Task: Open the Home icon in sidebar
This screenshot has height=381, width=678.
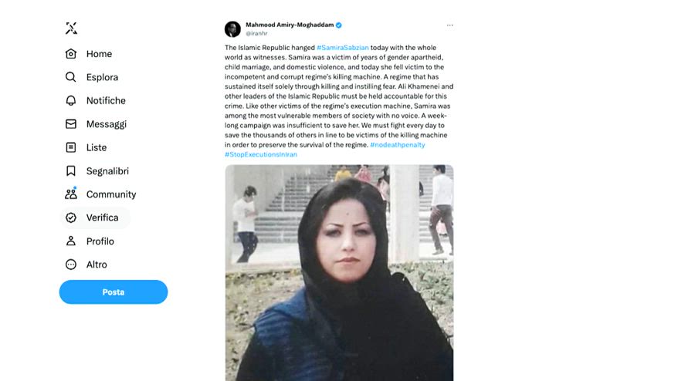Action: tap(71, 53)
